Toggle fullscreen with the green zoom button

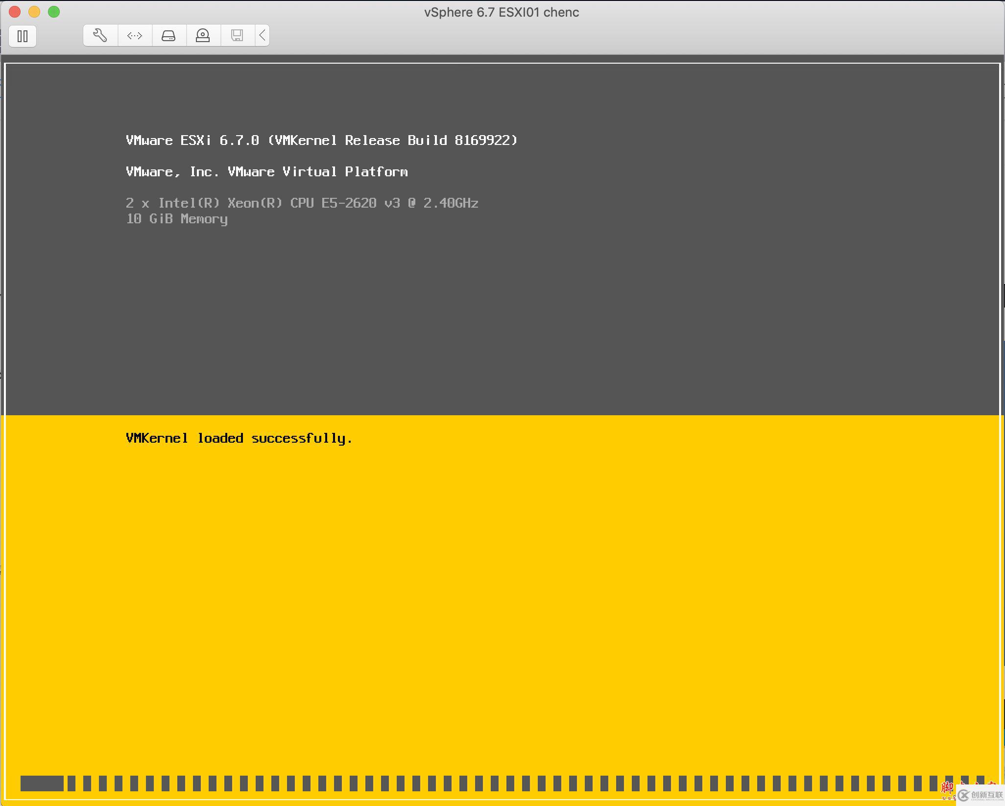click(x=53, y=12)
